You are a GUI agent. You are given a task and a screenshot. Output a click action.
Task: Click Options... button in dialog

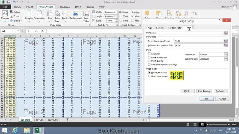221,91
